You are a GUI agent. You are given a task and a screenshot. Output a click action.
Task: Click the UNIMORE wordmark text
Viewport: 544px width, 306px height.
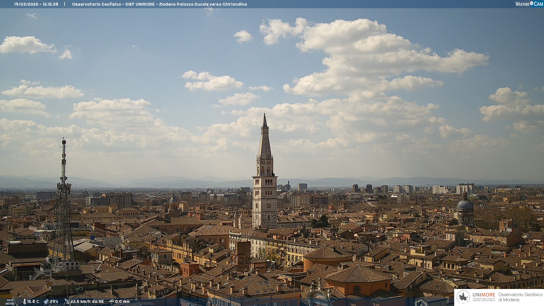click(484, 295)
